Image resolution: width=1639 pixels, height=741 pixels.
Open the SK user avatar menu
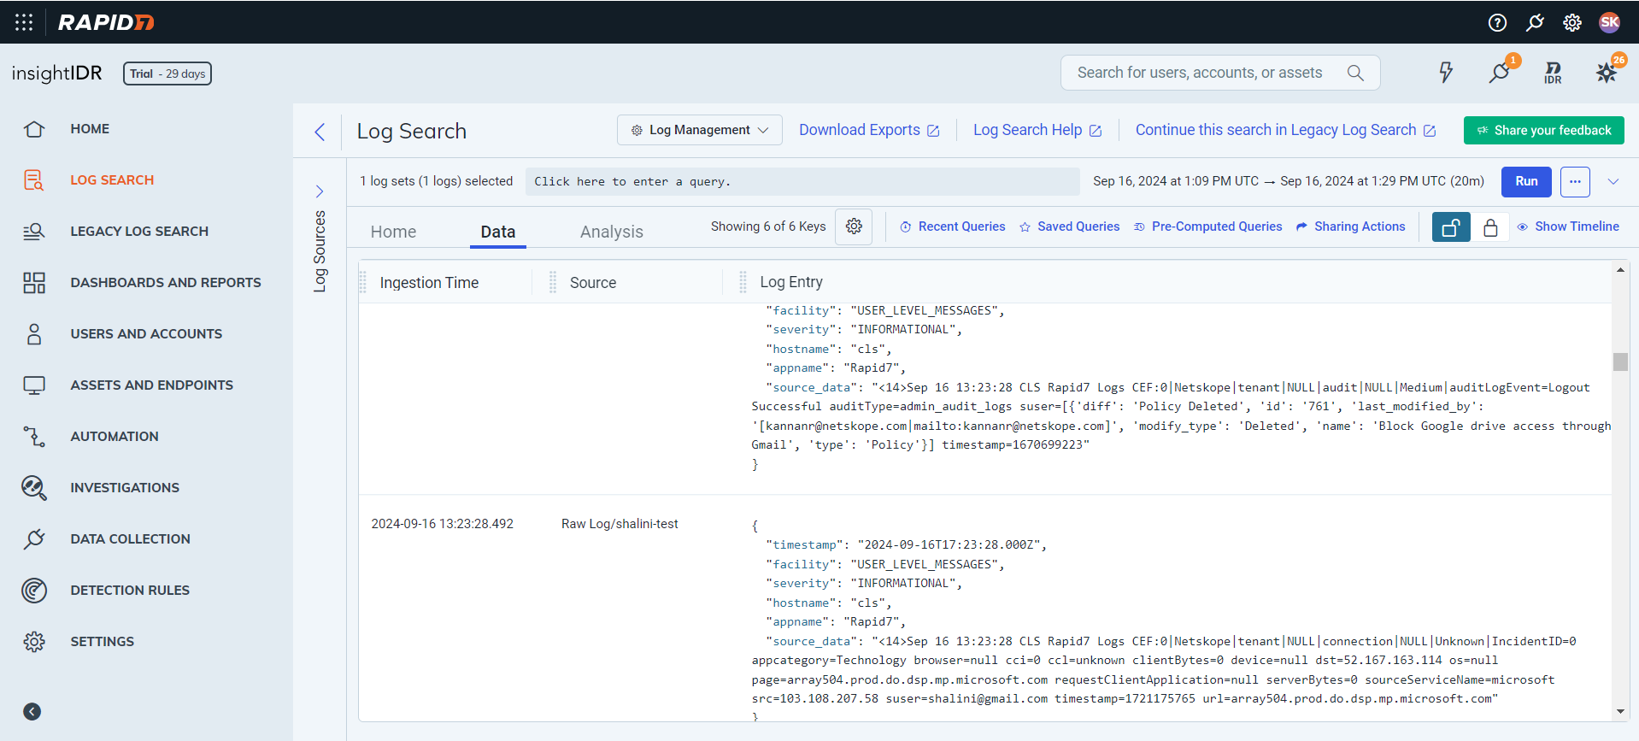(x=1610, y=22)
